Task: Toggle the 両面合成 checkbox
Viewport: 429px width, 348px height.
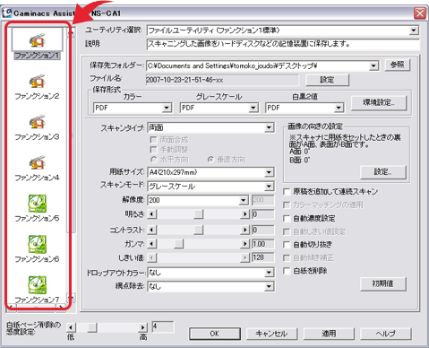Action: pos(153,140)
